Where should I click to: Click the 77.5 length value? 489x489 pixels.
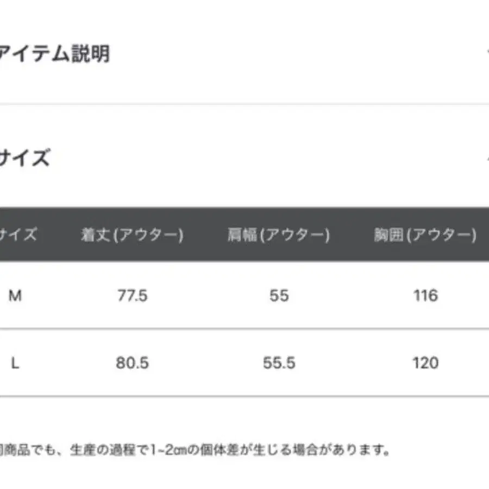click(x=132, y=296)
